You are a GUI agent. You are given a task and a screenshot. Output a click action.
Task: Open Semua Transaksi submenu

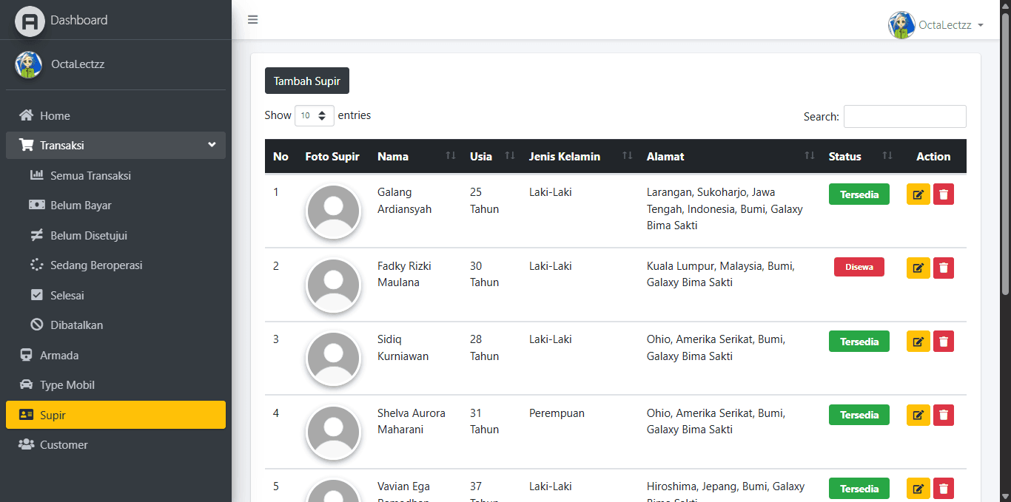115,175
